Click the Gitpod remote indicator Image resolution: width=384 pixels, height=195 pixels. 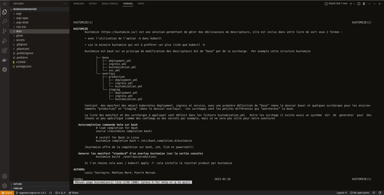tap(7, 193)
